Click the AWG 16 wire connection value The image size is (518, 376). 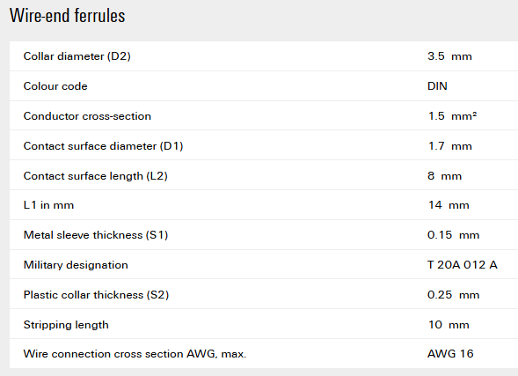coord(450,354)
